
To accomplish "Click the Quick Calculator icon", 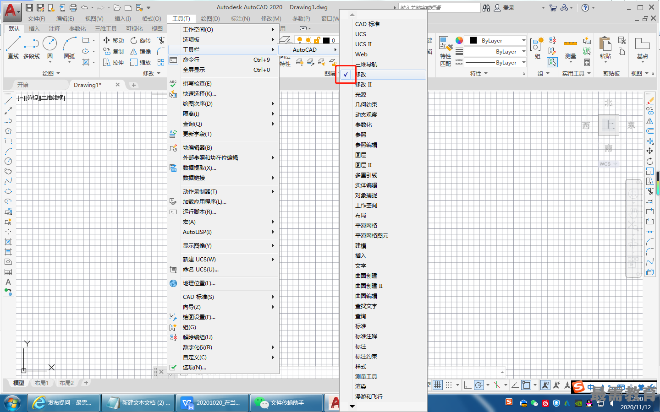I will click(587, 62).
